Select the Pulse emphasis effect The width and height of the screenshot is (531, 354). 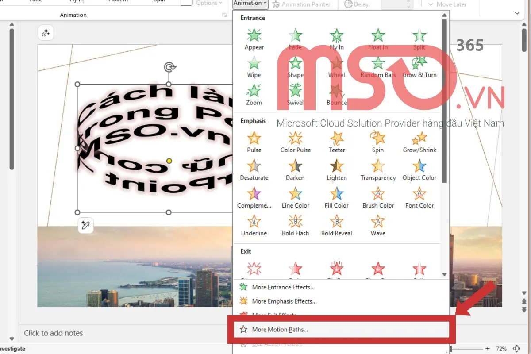click(x=254, y=142)
